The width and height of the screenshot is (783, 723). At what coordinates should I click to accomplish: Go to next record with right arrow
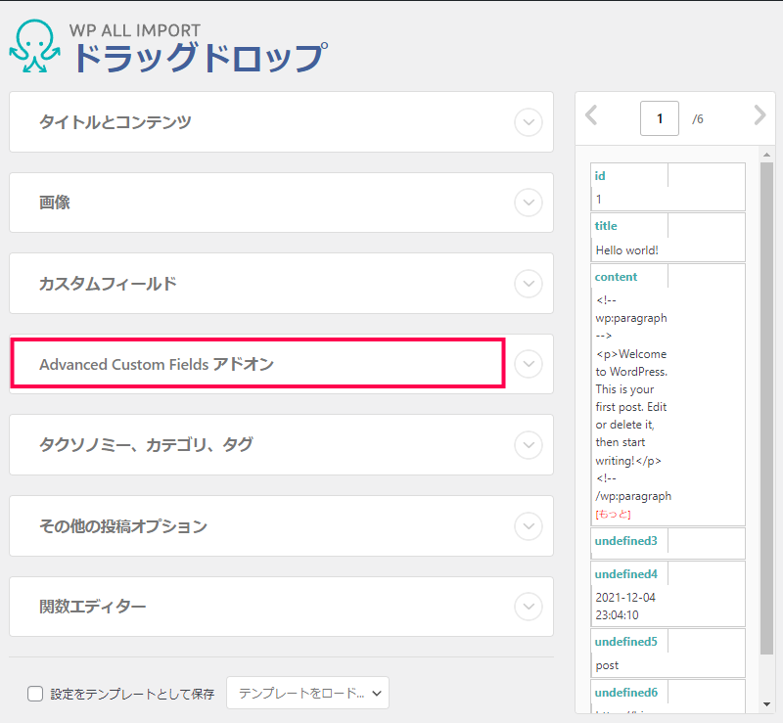pos(760,115)
